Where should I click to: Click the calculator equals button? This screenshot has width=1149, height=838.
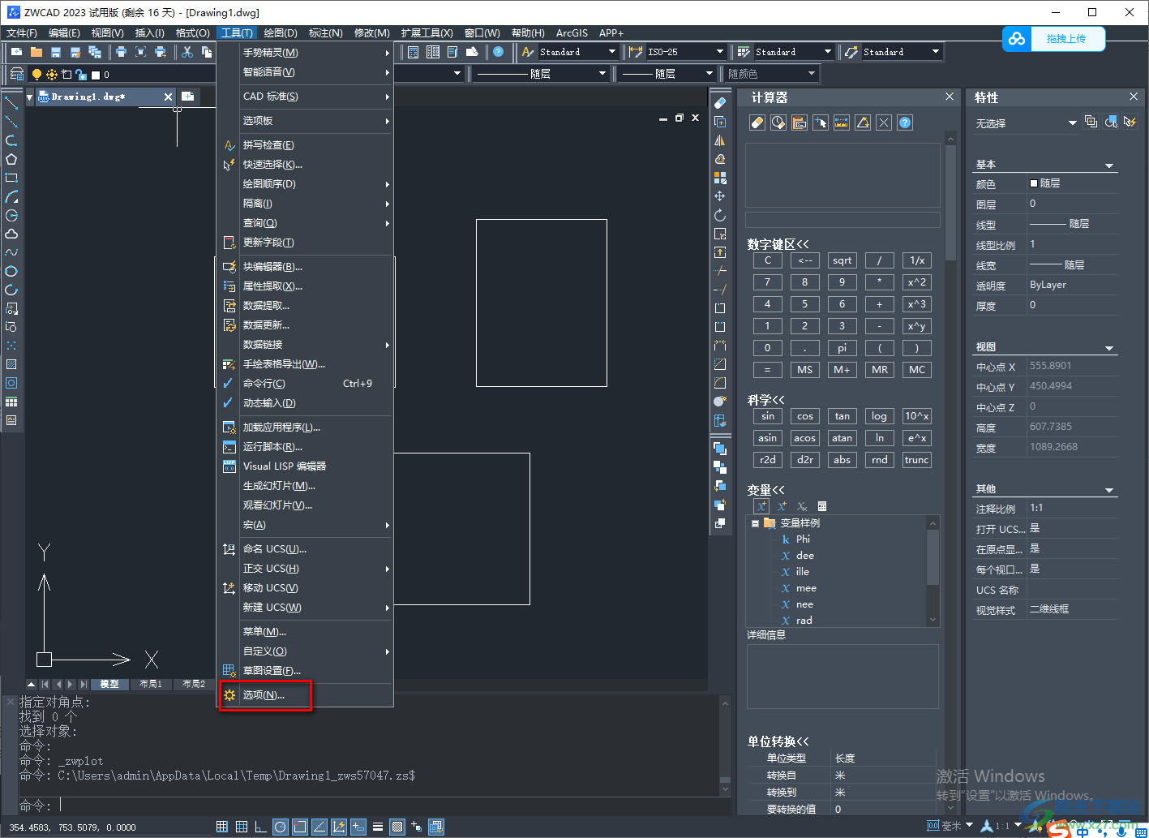tap(767, 370)
